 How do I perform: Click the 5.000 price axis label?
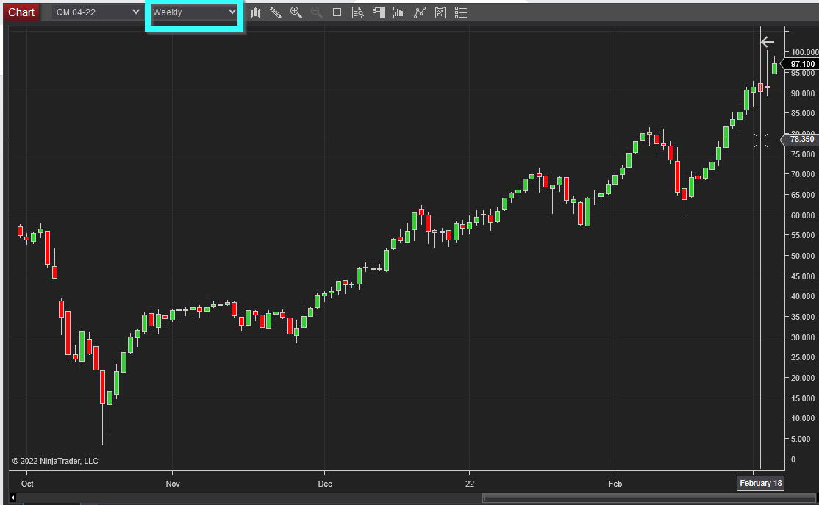pos(801,439)
